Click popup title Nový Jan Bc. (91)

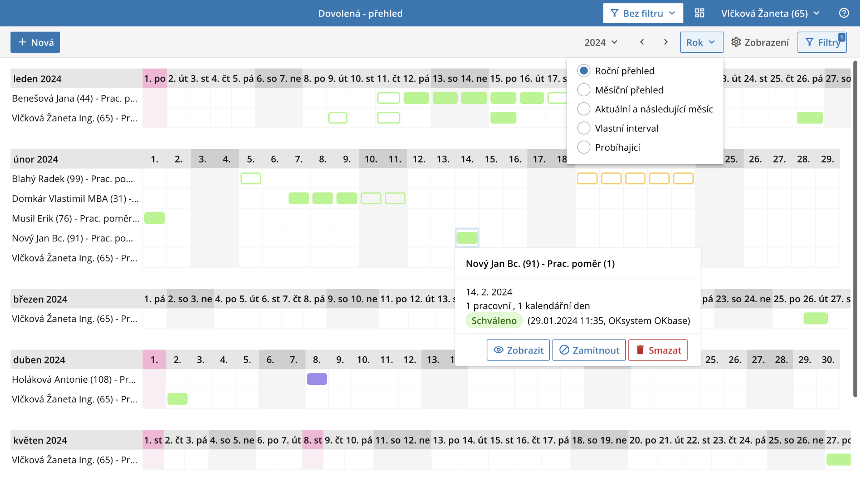coord(540,264)
